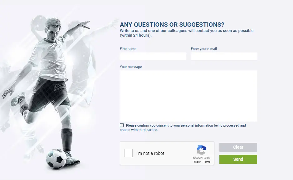This screenshot has width=293, height=180.
Task: Click the reCAPTCHA widget panel
Action: coord(167,153)
